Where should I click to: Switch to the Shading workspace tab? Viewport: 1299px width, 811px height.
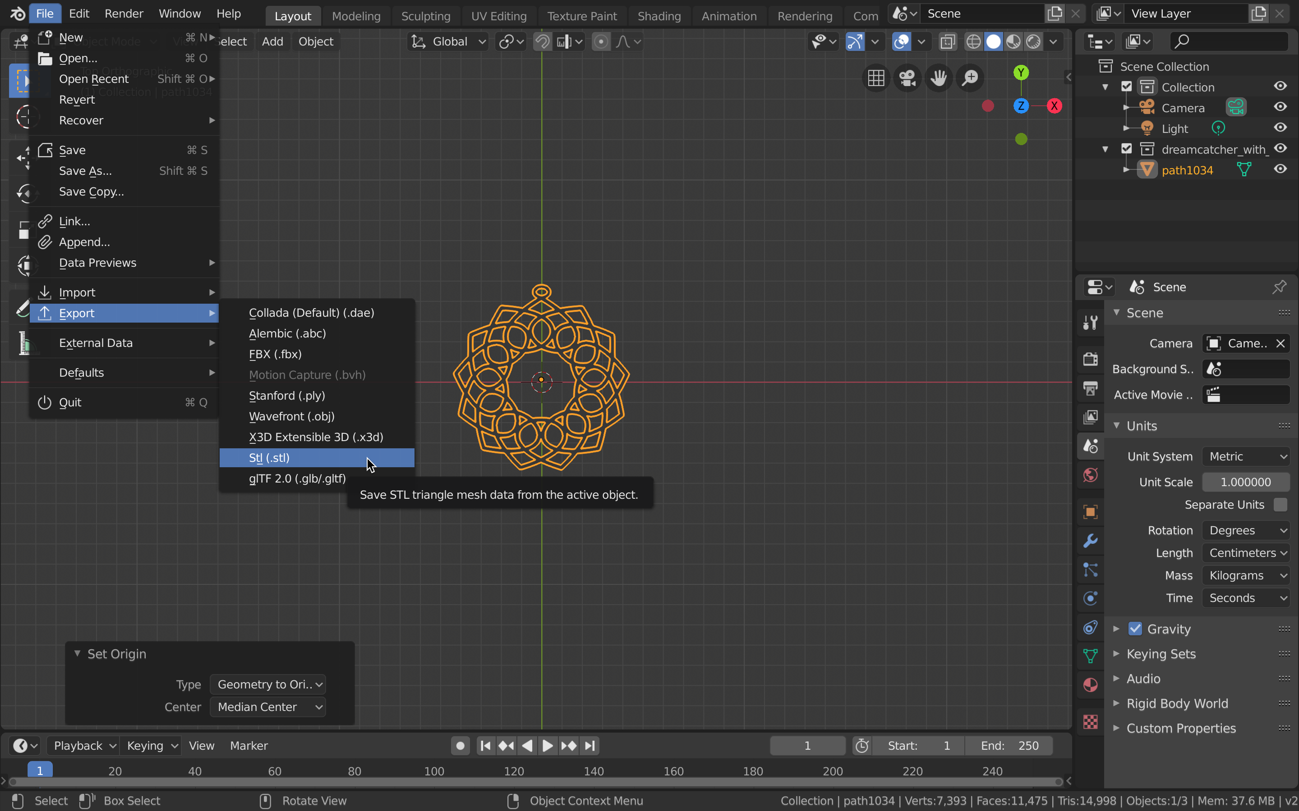point(659,16)
